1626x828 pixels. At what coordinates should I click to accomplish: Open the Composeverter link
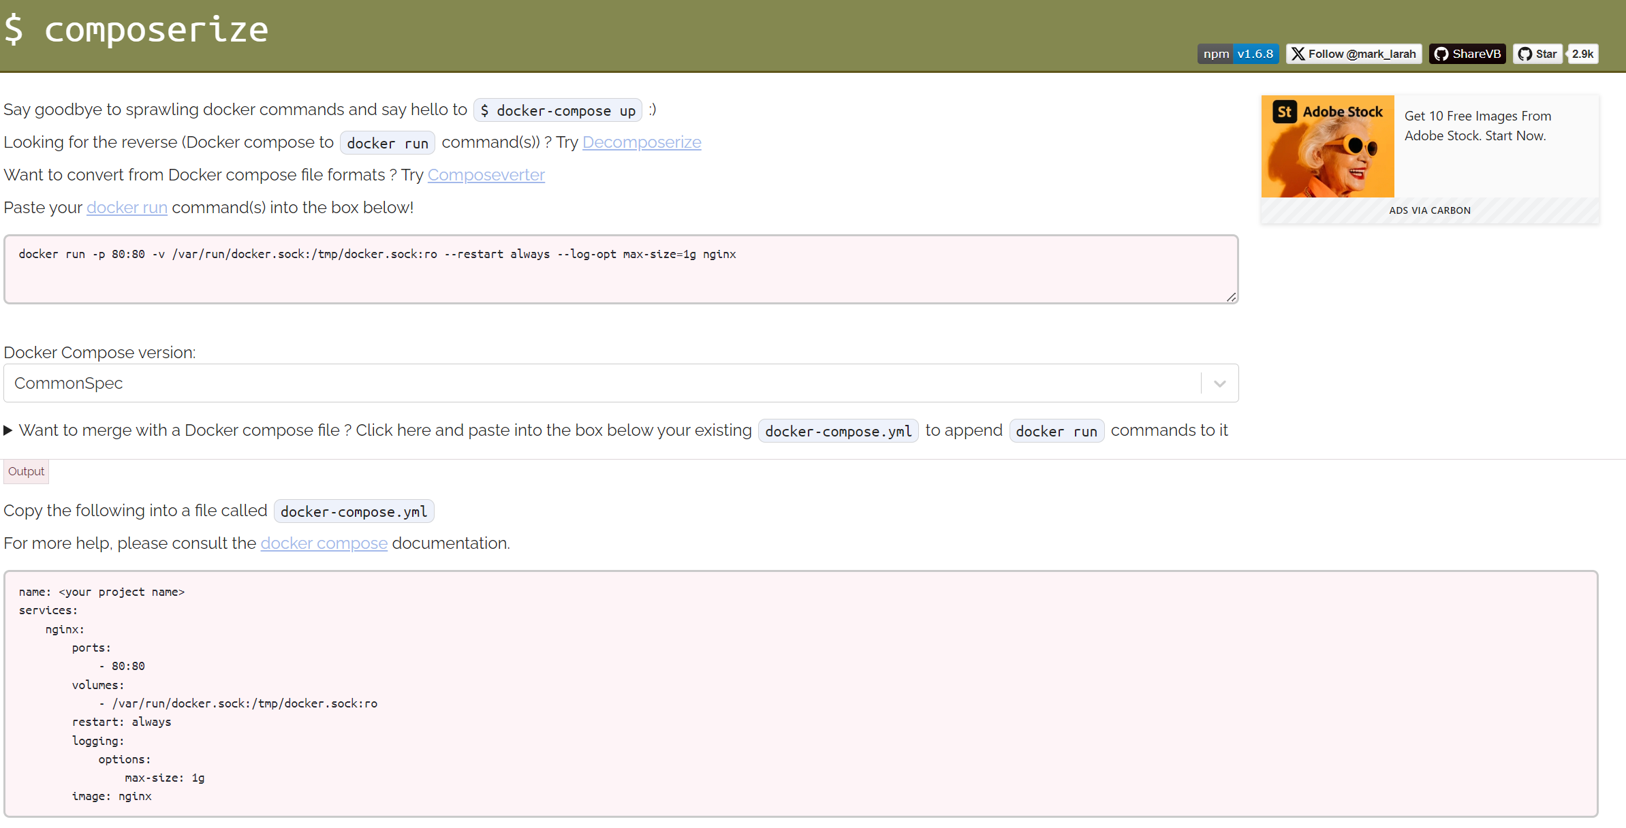click(x=486, y=175)
